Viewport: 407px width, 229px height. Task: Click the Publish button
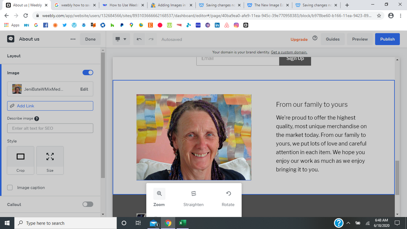[x=387, y=39]
